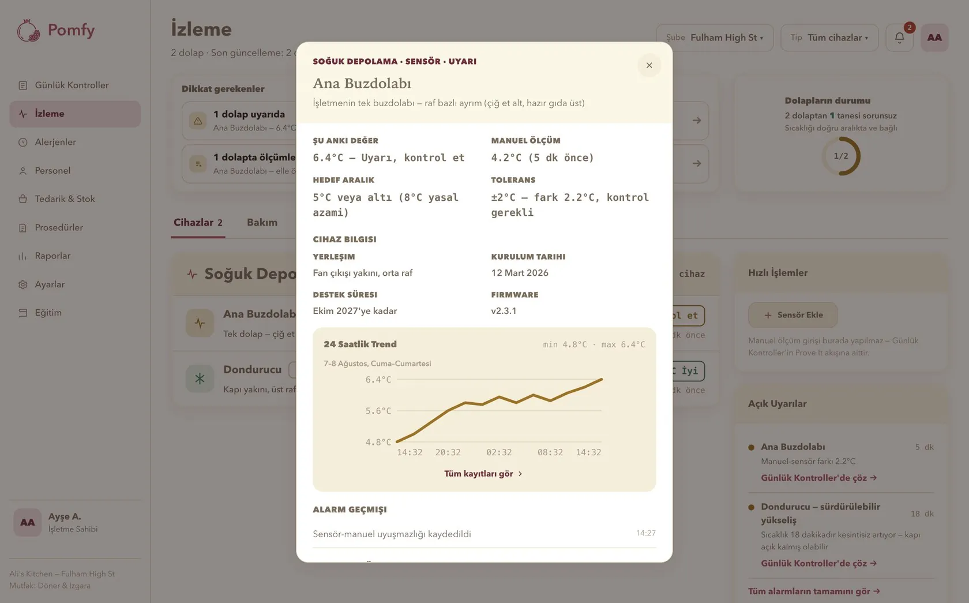Click the 1/2 dolap status progress ring
This screenshot has height=603, width=969.
tap(841, 156)
